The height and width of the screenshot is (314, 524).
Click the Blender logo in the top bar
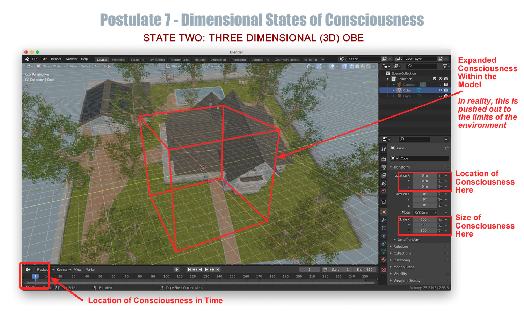pyautogui.click(x=27, y=59)
